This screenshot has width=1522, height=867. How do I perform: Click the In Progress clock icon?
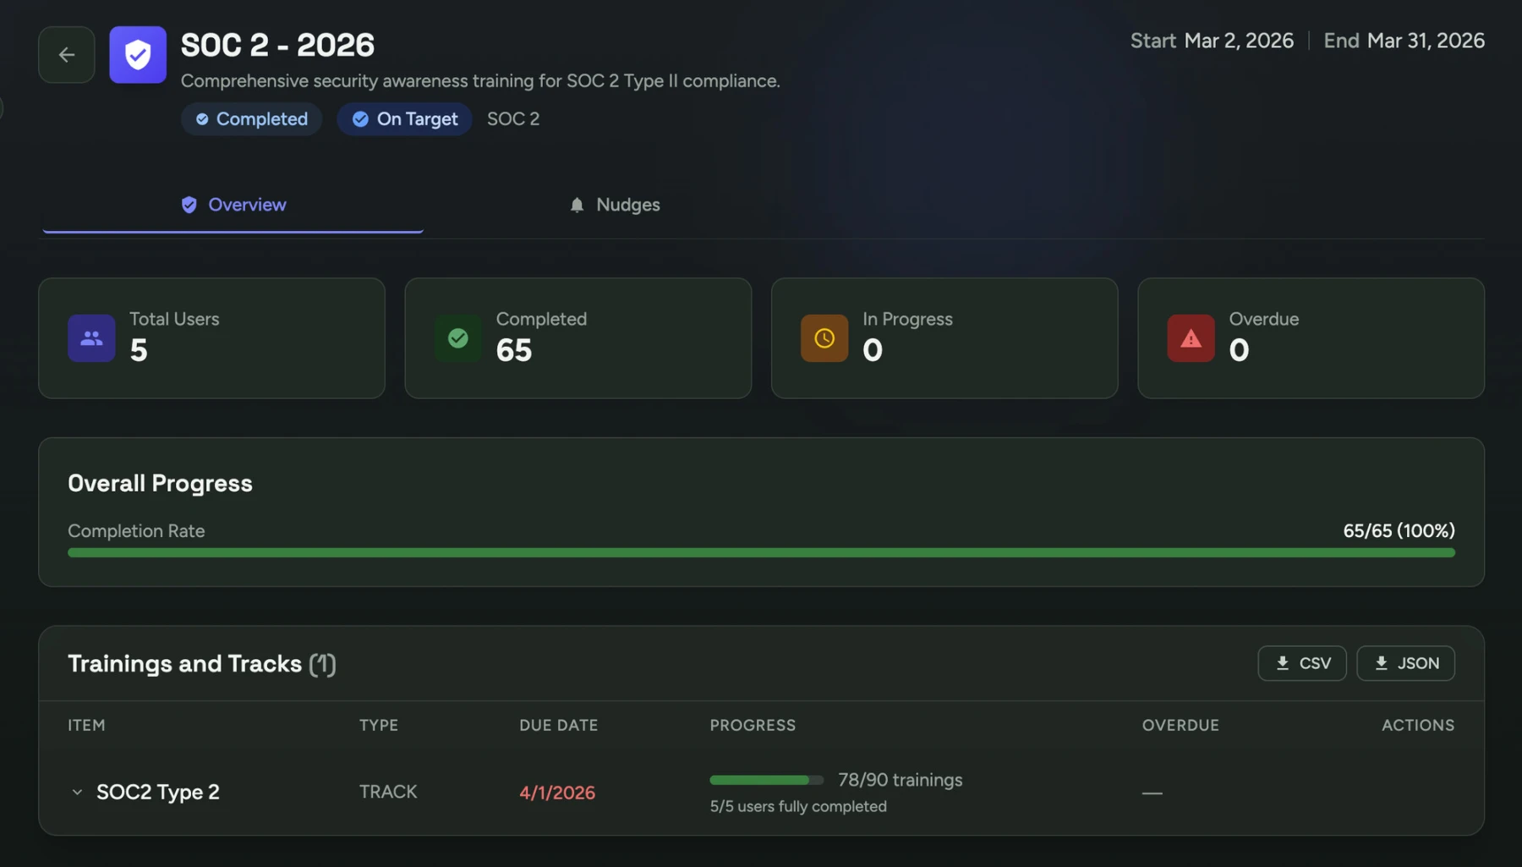pos(824,338)
